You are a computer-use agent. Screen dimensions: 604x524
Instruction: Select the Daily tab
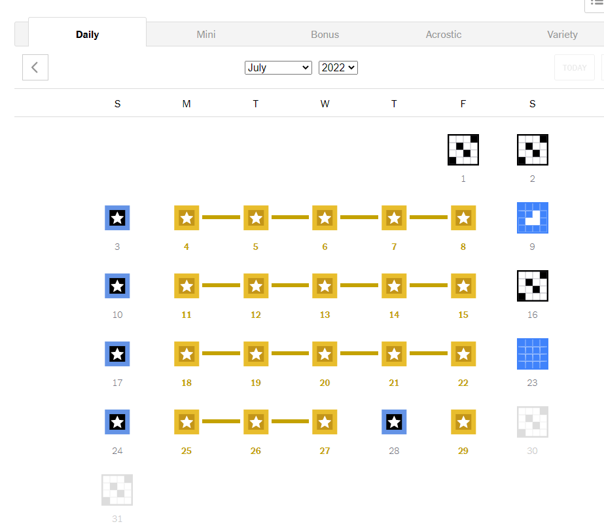tap(87, 34)
